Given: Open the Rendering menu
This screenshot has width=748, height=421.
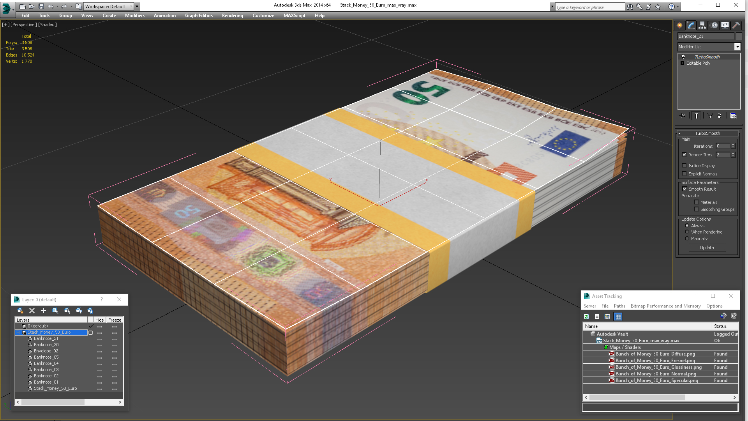Looking at the screenshot, I should pyautogui.click(x=233, y=16).
